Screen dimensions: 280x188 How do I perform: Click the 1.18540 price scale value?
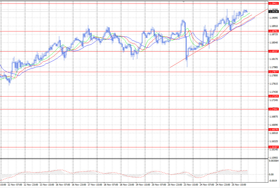pos(273,43)
